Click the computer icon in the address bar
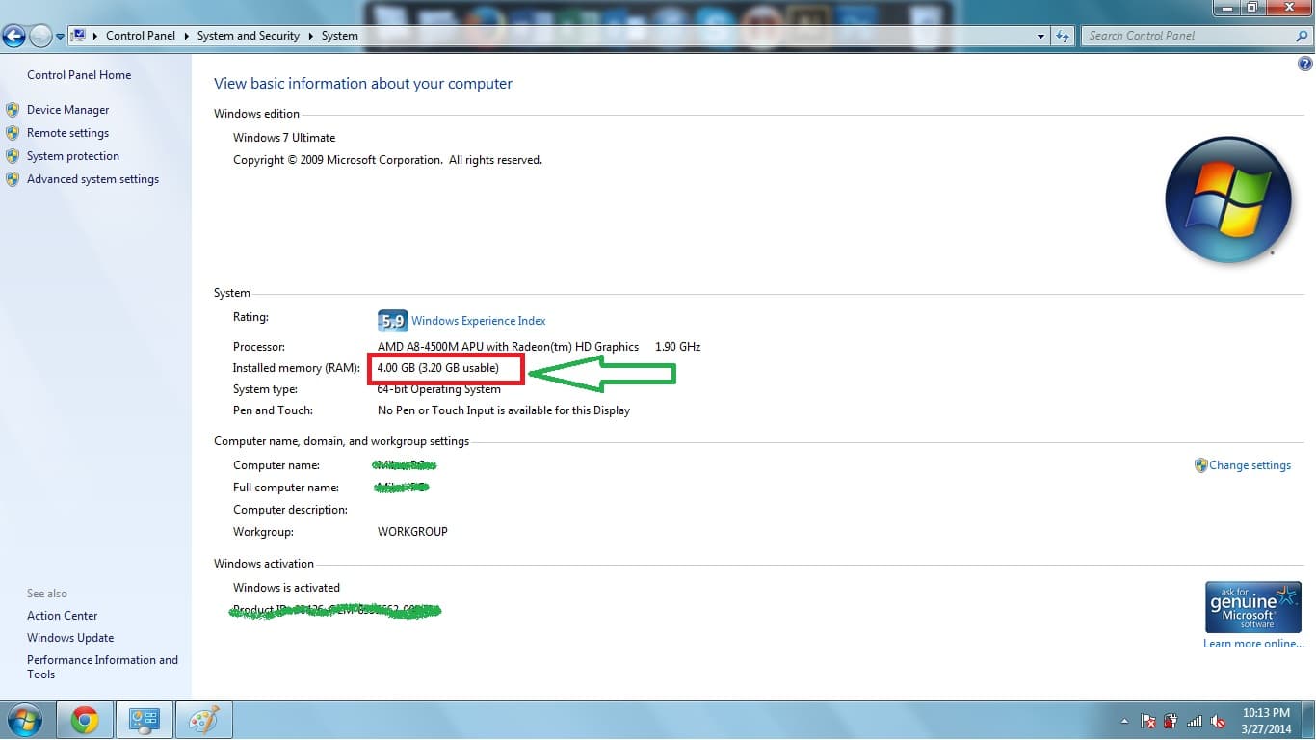 coord(79,36)
